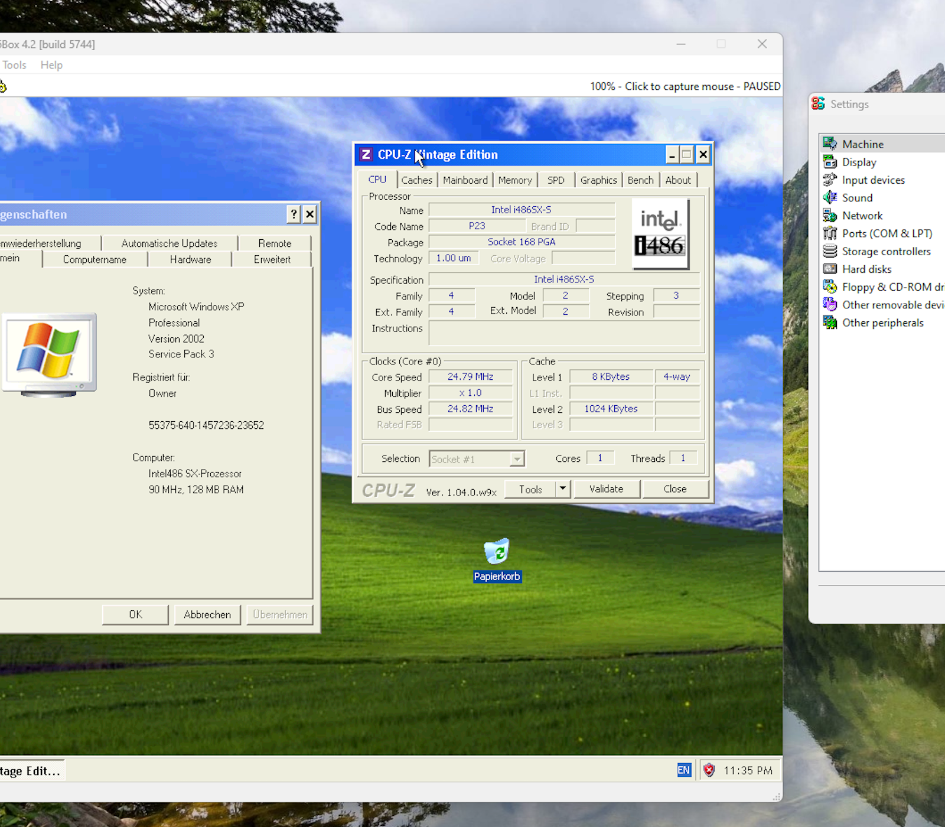Click the Papierkorb recycle bin icon
945x827 pixels.
(497, 552)
